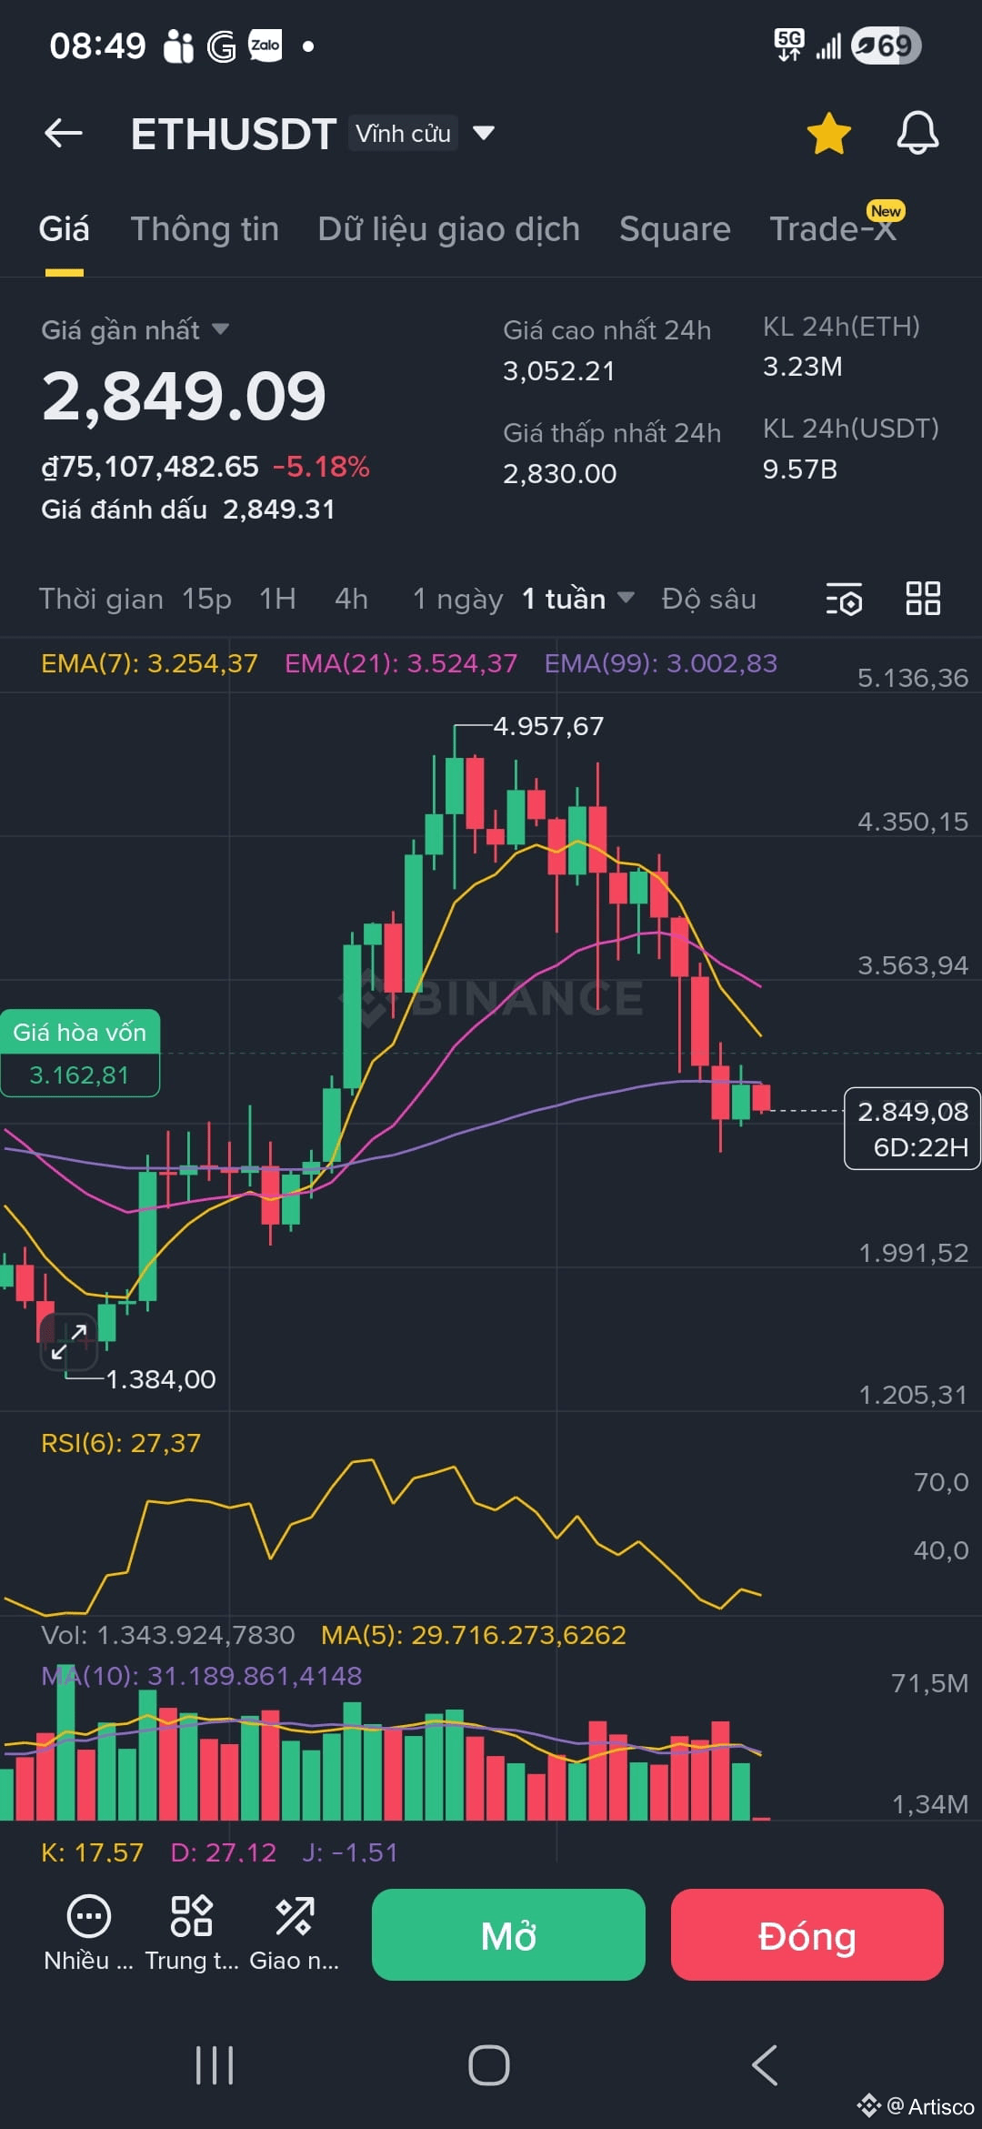The image size is (982, 2129).
Task: Open the Trade-X tab
Action: click(x=833, y=229)
